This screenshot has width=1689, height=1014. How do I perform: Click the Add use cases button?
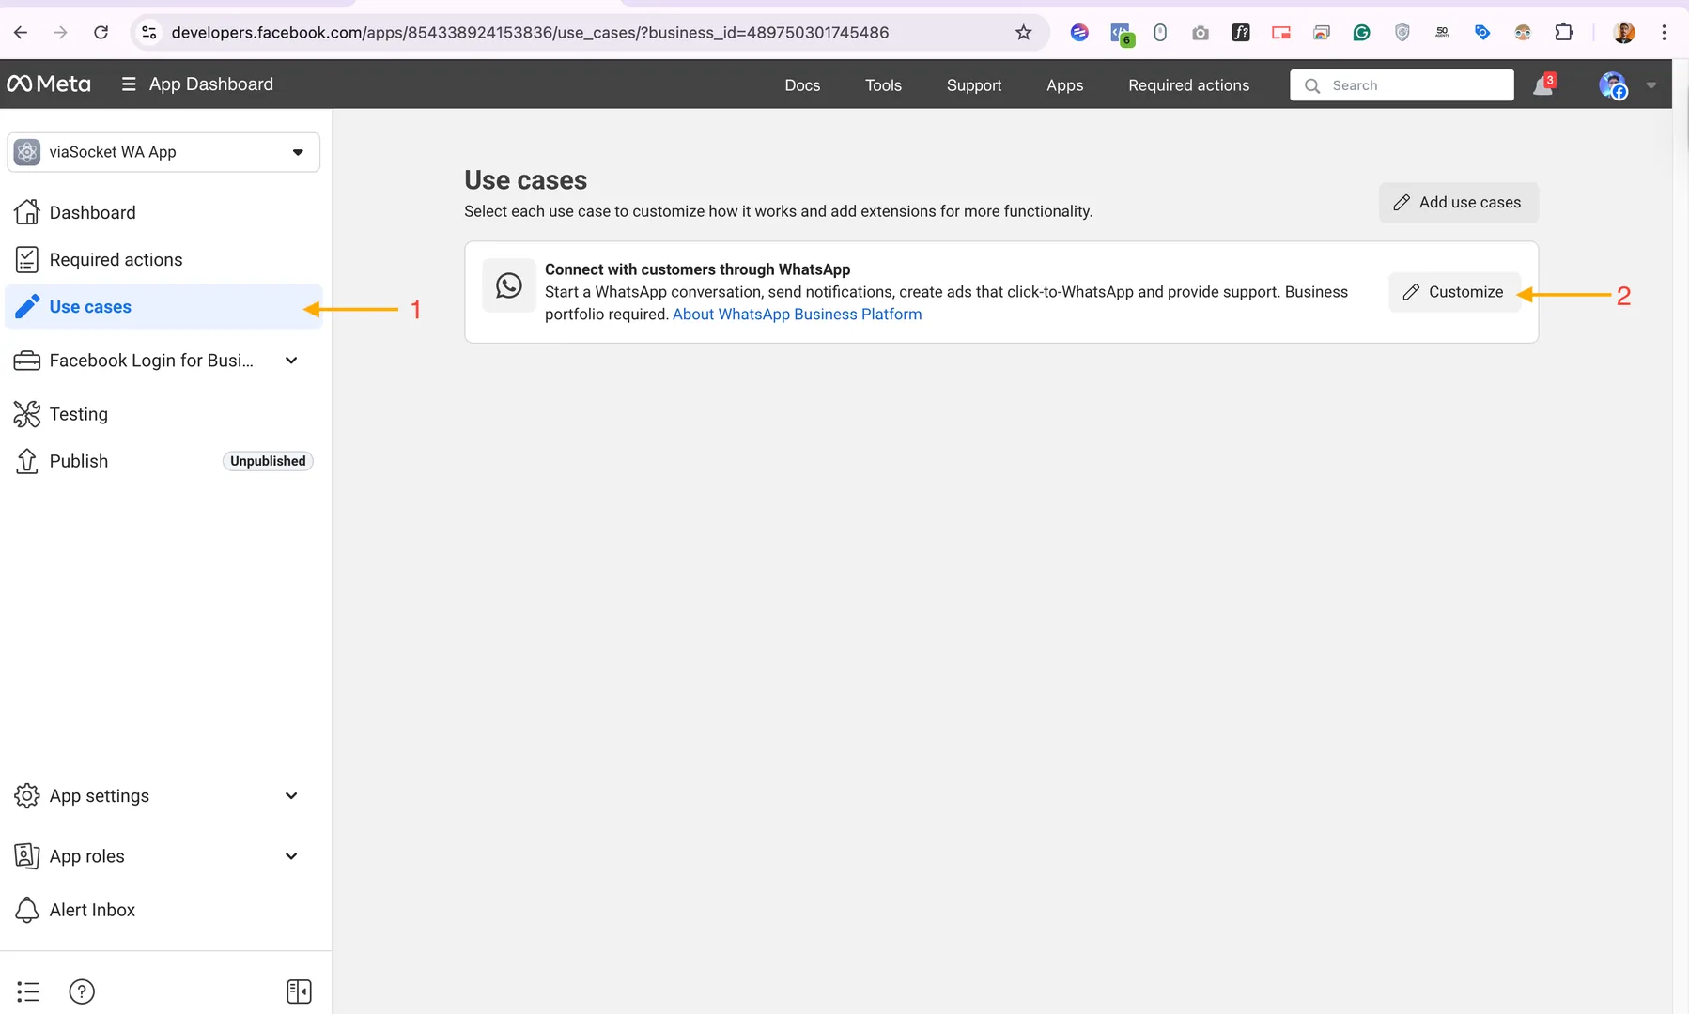(x=1458, y=202)
